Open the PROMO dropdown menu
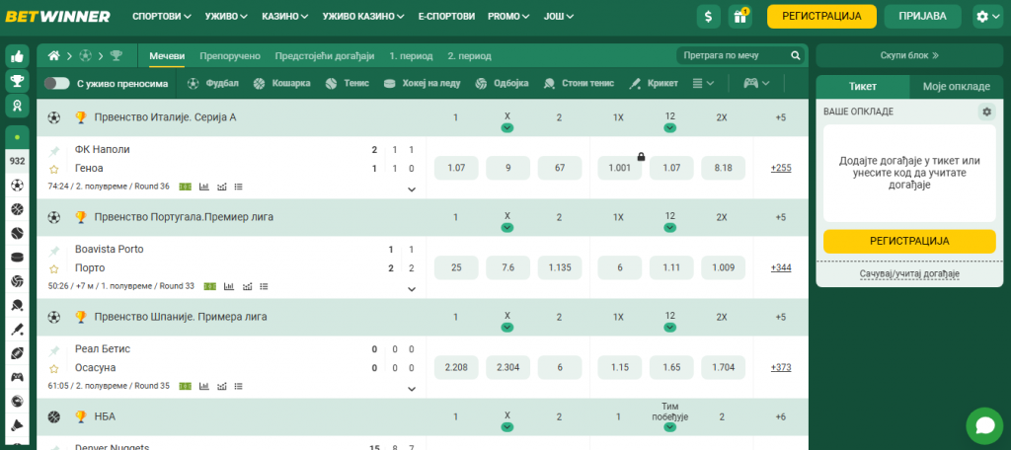 [509, 17]
